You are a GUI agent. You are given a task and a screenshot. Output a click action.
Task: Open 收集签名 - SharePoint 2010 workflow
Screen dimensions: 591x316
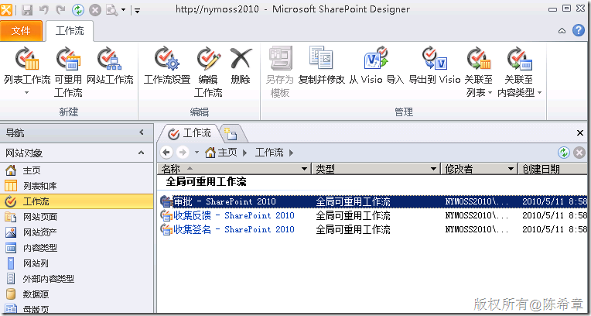coord(234,229)
